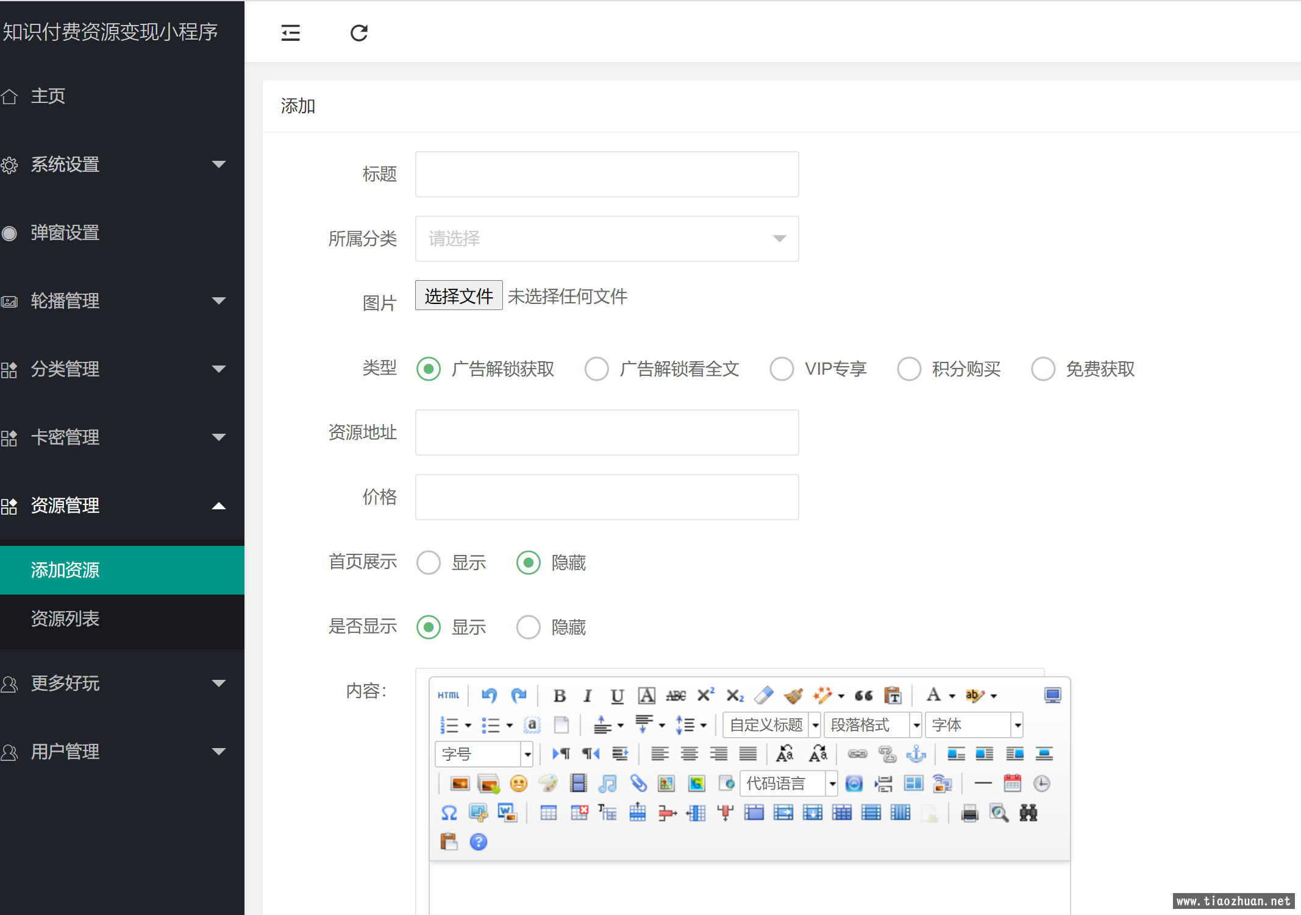
Task: Insert a table with the table icon
Action: point(549,813)
